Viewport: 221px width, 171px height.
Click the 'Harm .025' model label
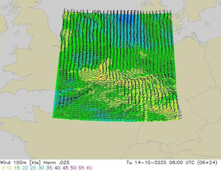click(56, 163)
